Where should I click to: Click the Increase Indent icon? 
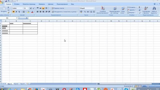tap(49, 12)
